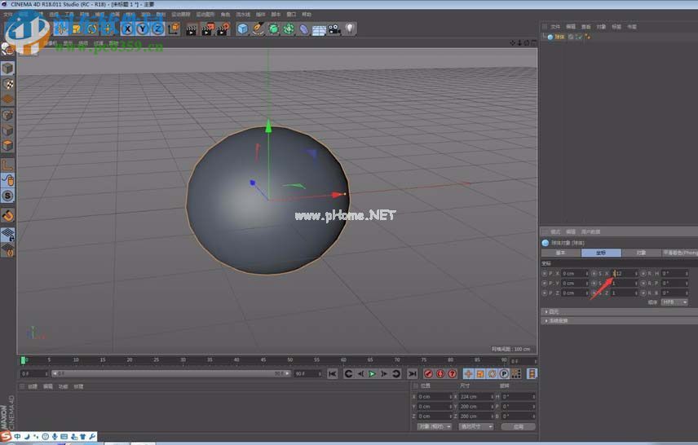Viewport: 698px width, 445px height.
Task: Switch to the 对象 object tab
Action: click(x=641, y=253)
